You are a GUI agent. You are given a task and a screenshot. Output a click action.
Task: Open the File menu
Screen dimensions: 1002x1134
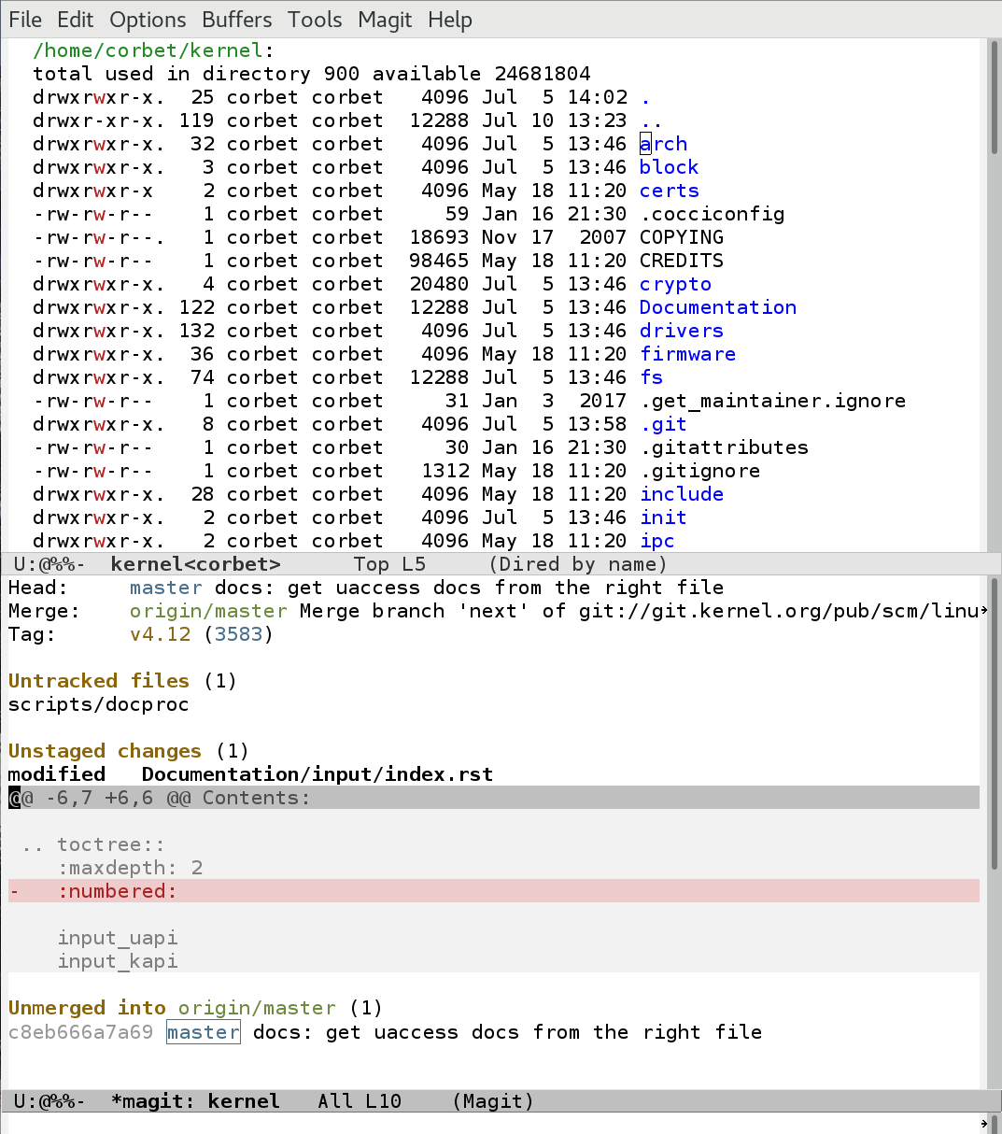coord(25,20)
